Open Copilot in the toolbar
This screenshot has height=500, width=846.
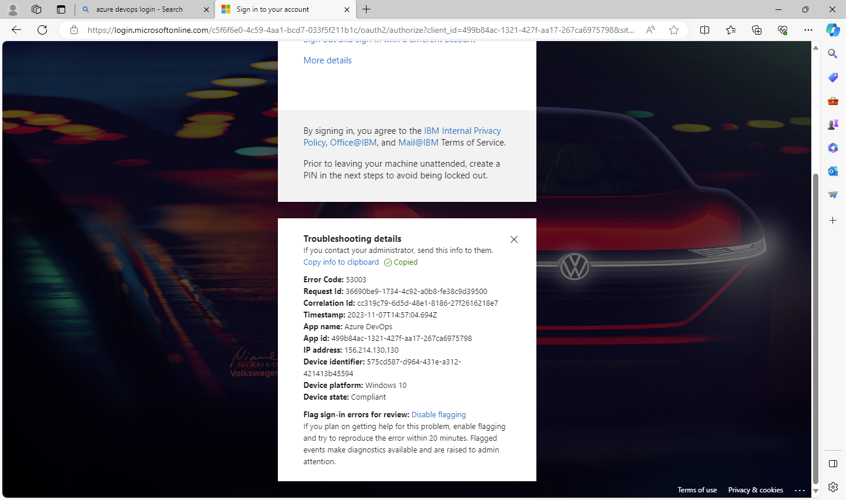[832, 30]
